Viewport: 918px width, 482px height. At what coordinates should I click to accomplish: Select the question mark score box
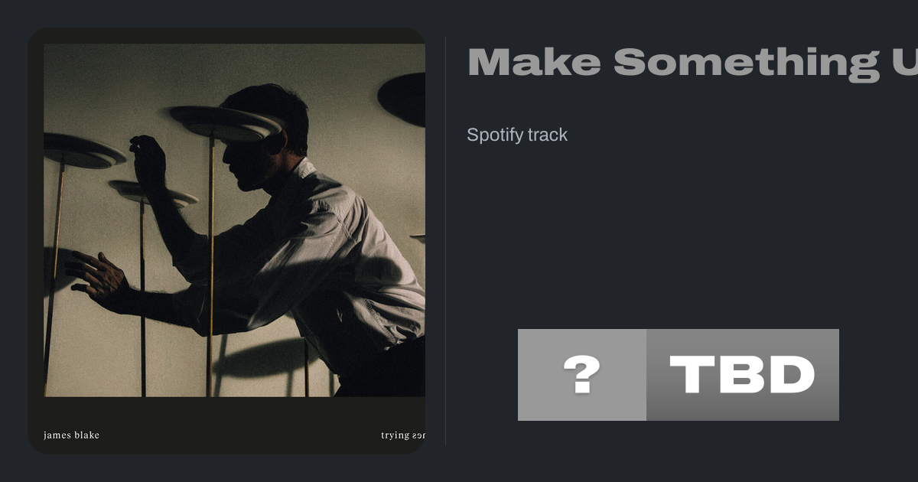pyautogui.click(x=582, y=375)
